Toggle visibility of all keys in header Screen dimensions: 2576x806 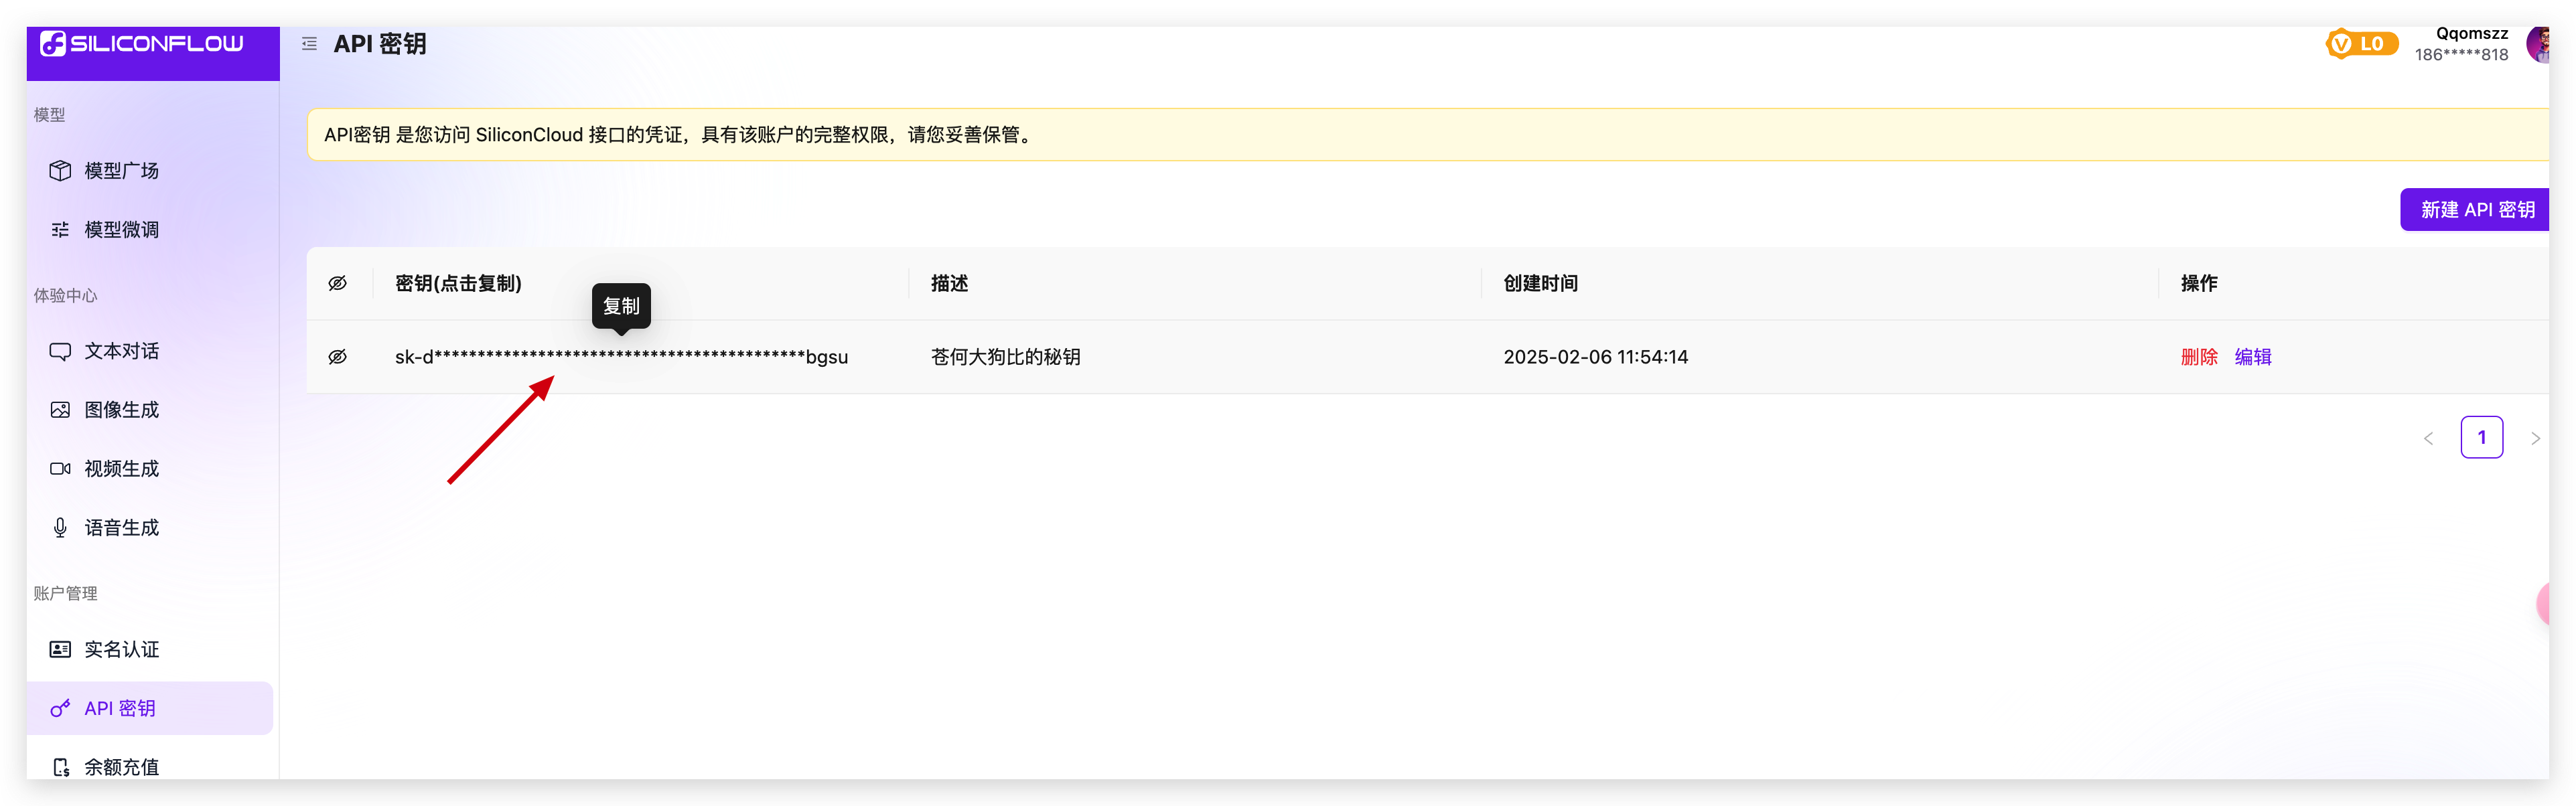[338, 284]
